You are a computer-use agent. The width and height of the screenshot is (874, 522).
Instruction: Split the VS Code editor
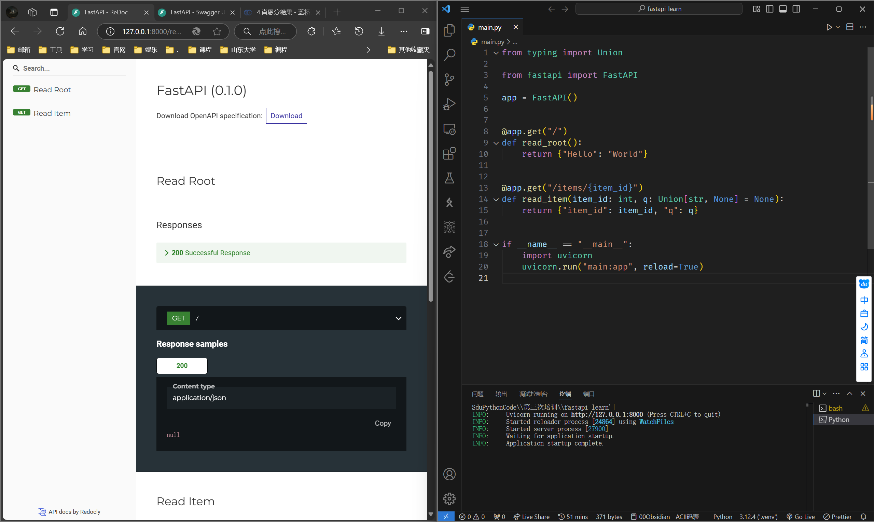click(x=850, y=27)
